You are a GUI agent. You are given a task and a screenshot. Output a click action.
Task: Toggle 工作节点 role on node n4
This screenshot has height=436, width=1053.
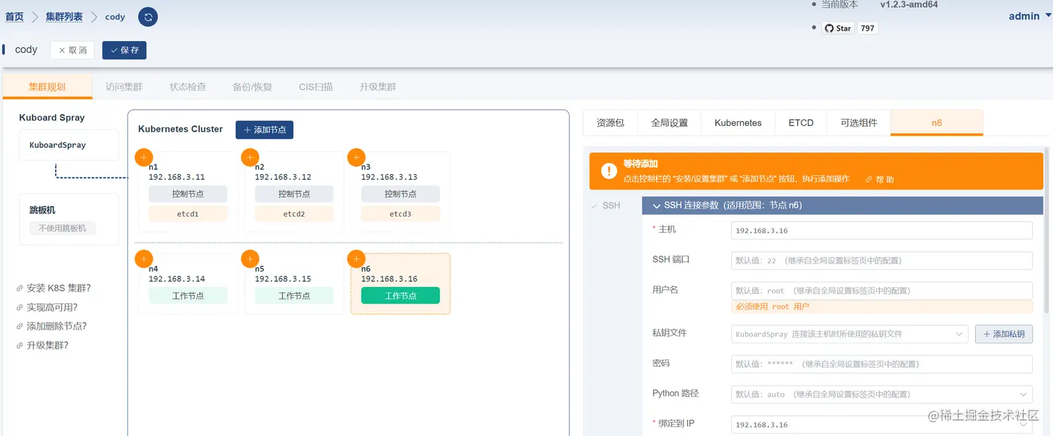tap(188, 295)
